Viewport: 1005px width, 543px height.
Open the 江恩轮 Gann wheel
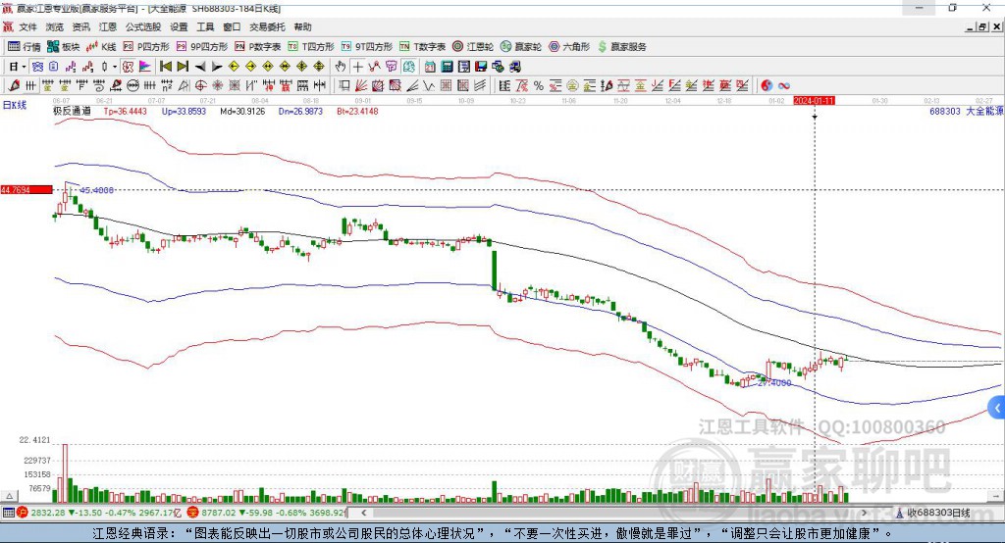(473, 47)
